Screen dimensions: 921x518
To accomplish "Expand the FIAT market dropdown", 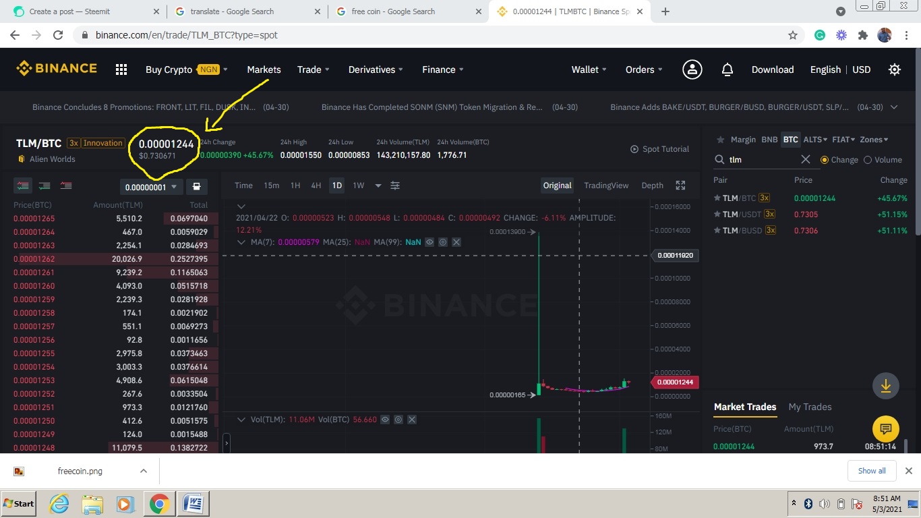I will tap(843, 140).
